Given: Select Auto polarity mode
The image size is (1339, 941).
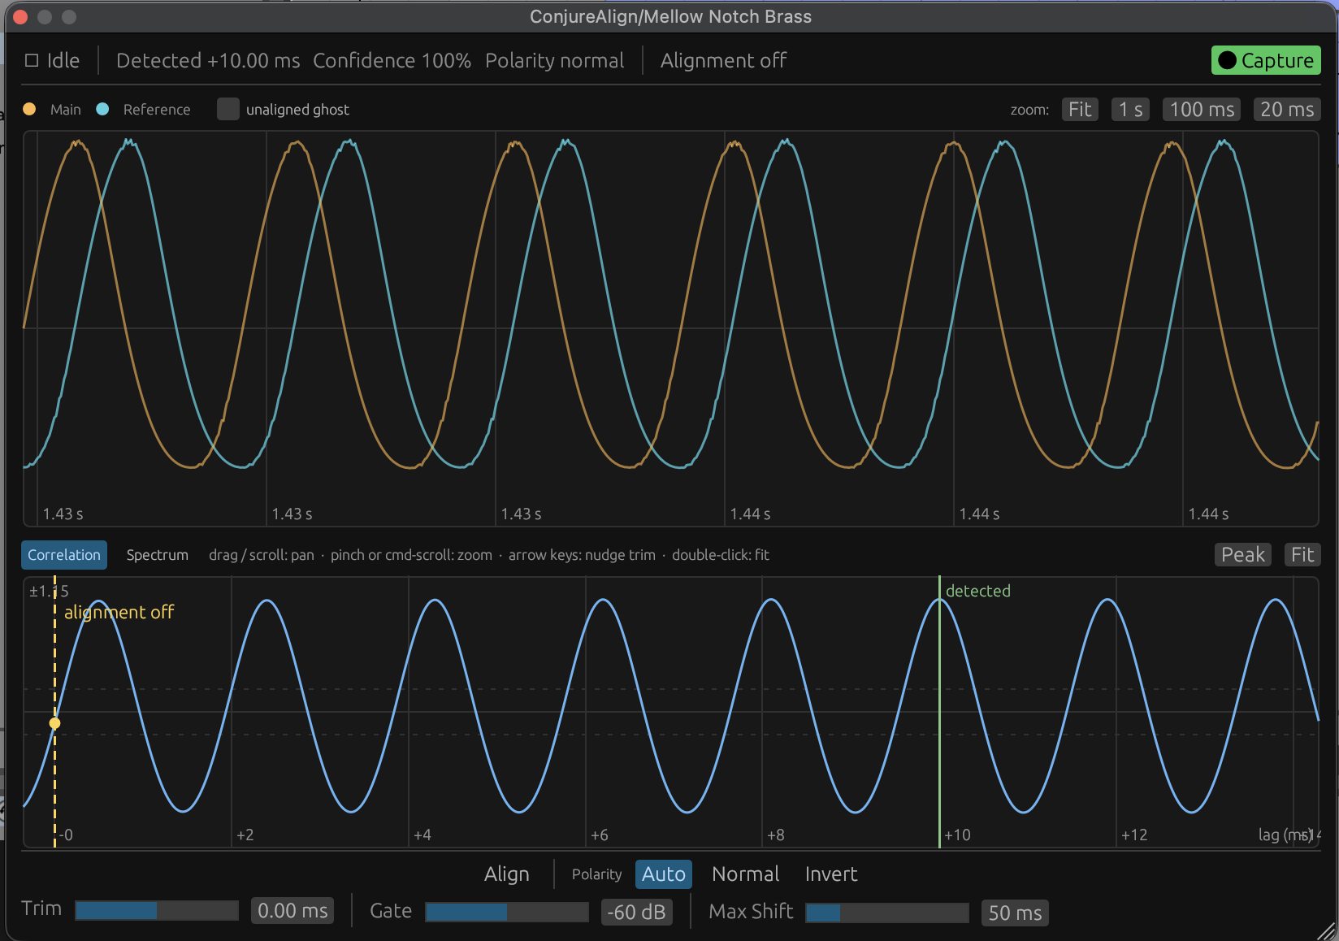Looking at the screenshot, I should pos(664,874).
